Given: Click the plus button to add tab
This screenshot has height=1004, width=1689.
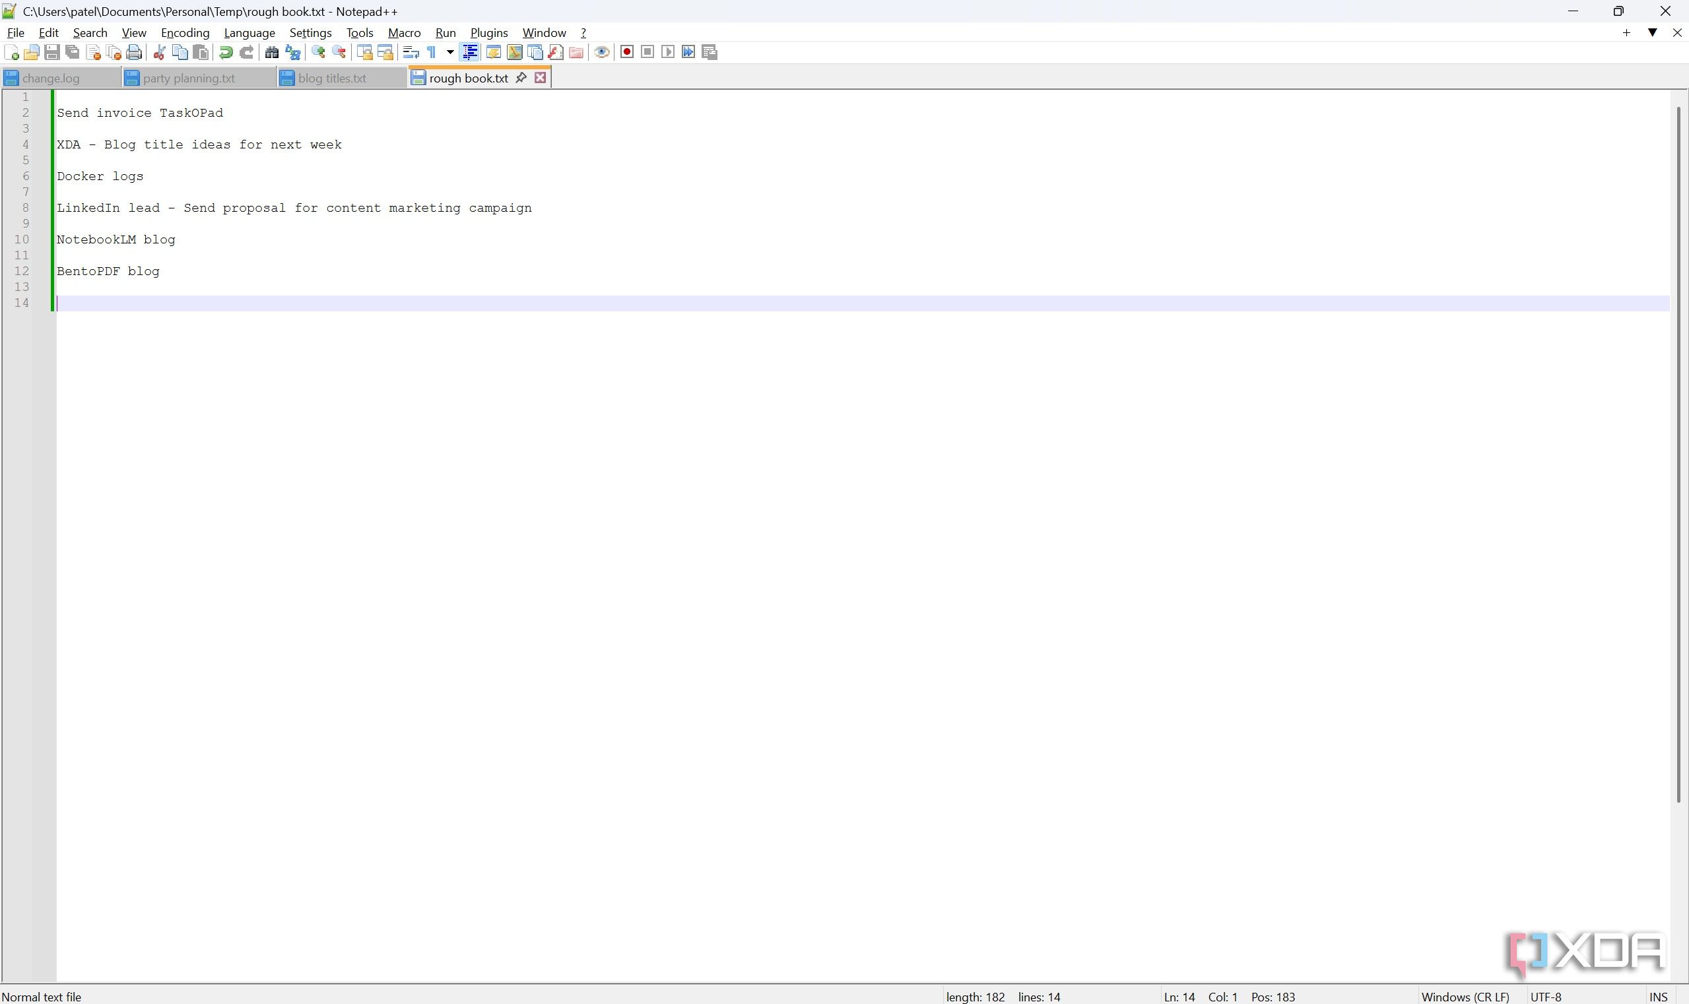Looking at the screenshot, I should (1627, 32).
